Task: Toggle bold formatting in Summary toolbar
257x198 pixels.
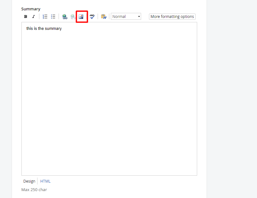Action: click(26, 17)
